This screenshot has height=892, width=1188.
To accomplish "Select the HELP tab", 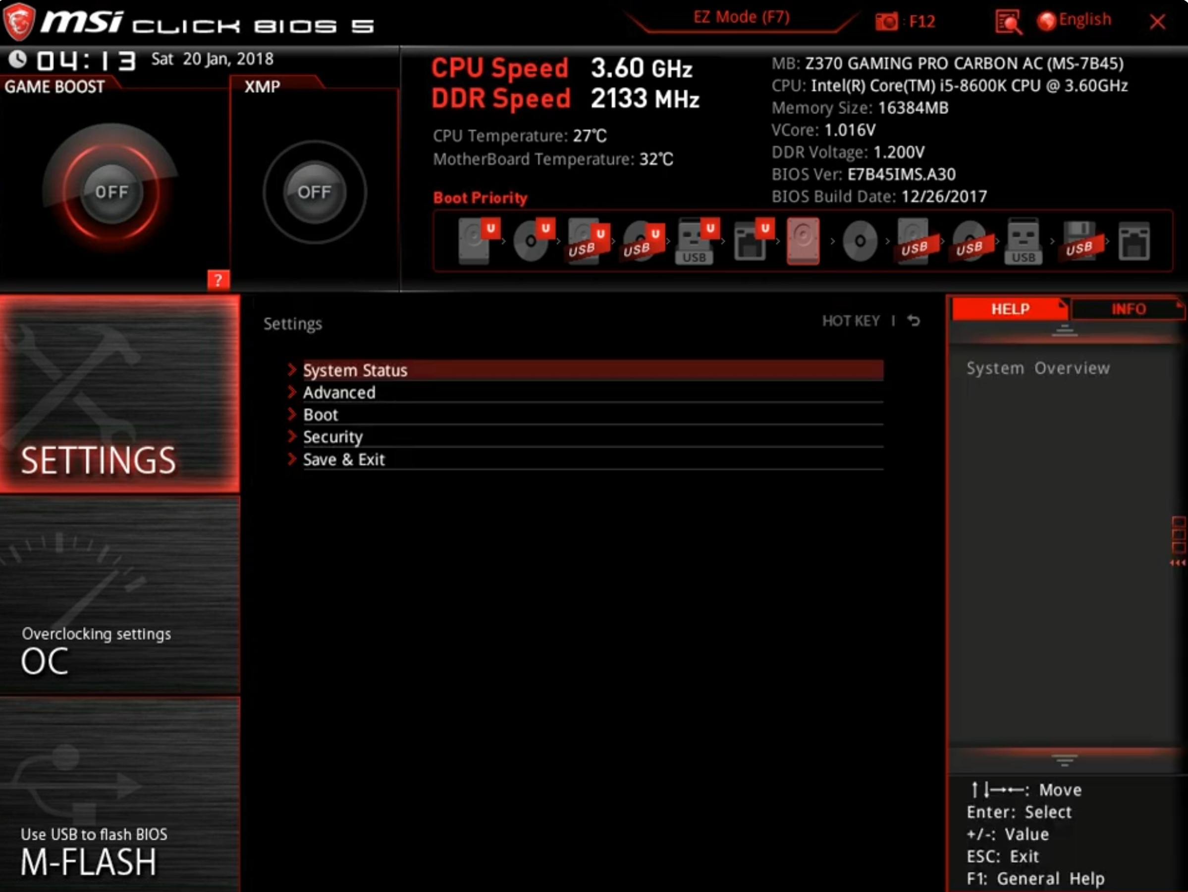I will (x=1010, y=309).
